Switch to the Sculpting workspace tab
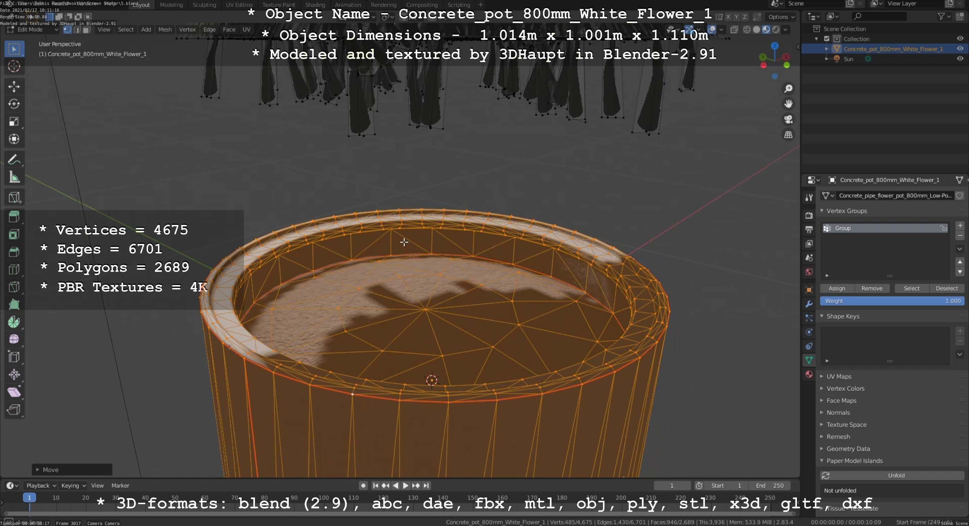Image resolution: width=969 pixels, height=526 pixels. click(x=204, y=5)
